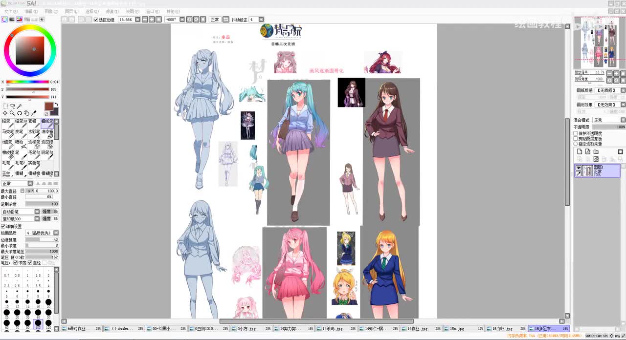Create a new linework layer
This screenshot has width=626, height=340.
[x=588, y=151]
